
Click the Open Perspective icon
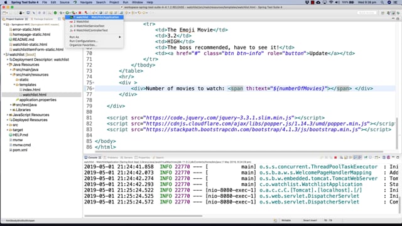(x=383, y=13)
